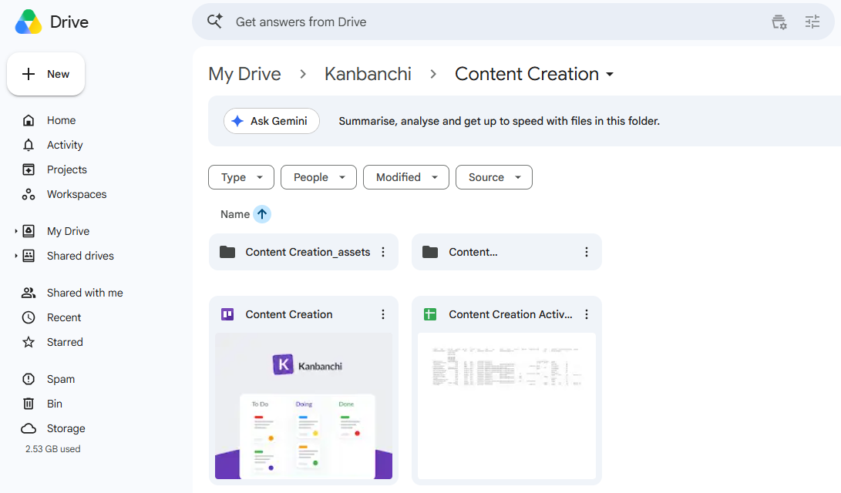Viewport: 841px width, 493px height.
Task: Open the Bin
Action: (x=54, y=404)
